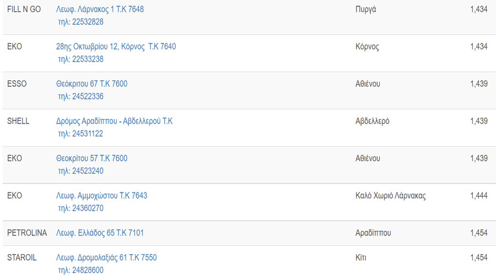The width and height of the screenshot is (496, 275).
Task: Select the PETROLINA station name cell
Action: (27, 233)
